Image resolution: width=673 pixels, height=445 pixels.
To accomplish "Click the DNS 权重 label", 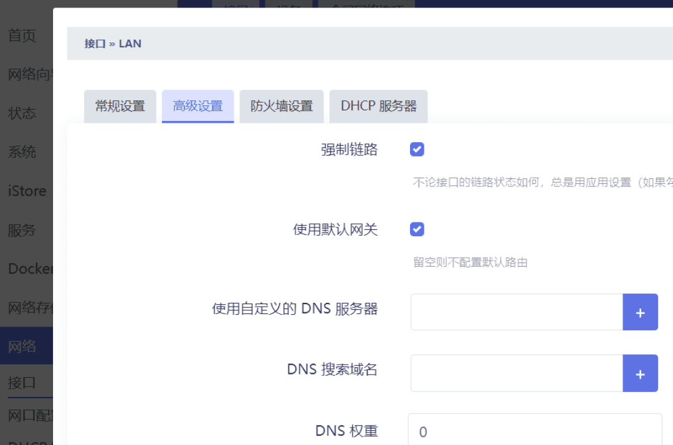I will click(347, 431).
